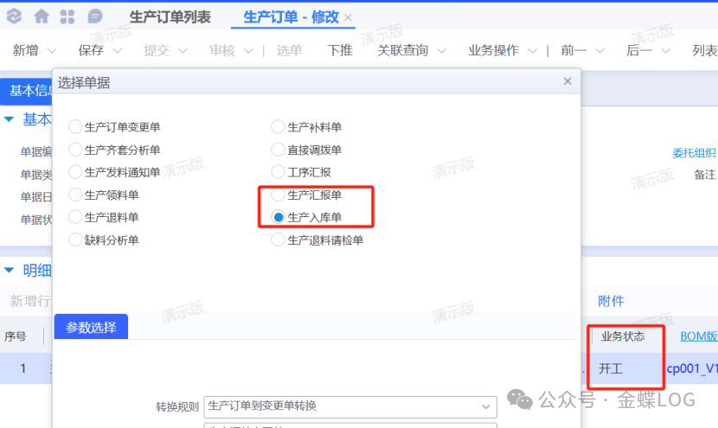Click the 委托组织 link
This screenshot has width=718, height=428.
point(694,153)
